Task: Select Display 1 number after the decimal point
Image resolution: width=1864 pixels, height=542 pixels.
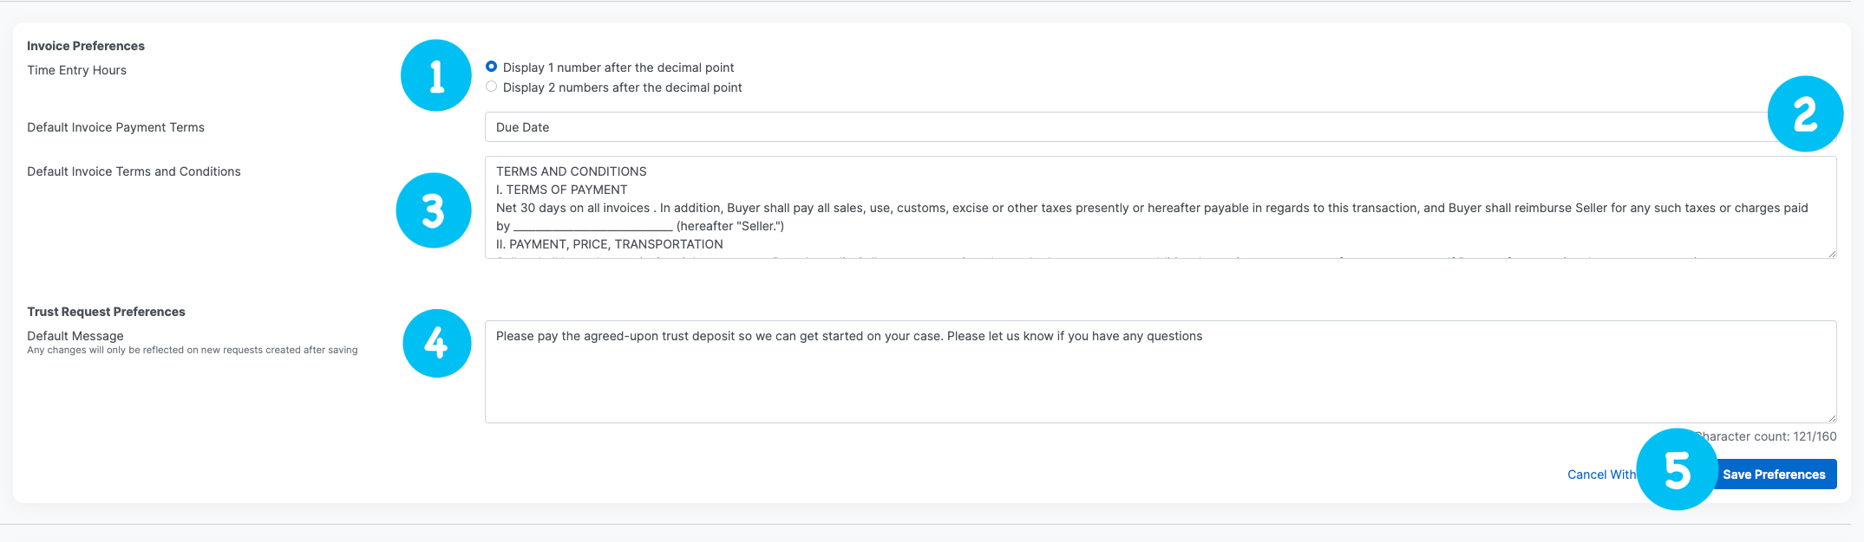Action: (492, 67)
